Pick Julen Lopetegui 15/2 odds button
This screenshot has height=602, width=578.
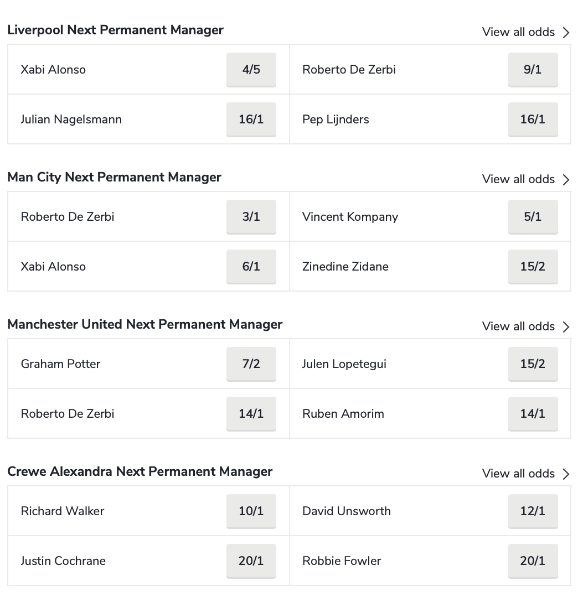(x=533, y=364)
